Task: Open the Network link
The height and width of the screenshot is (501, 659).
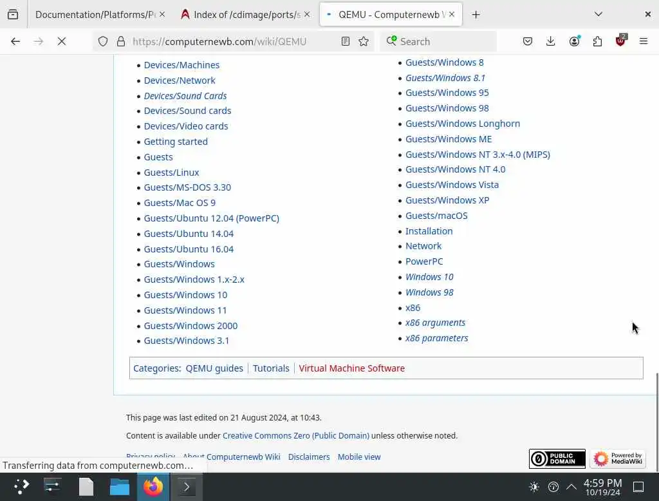Action: (x=423, y=246)
